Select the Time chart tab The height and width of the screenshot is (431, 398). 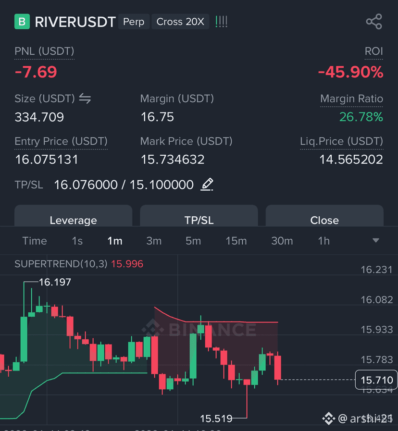[35, 241]
